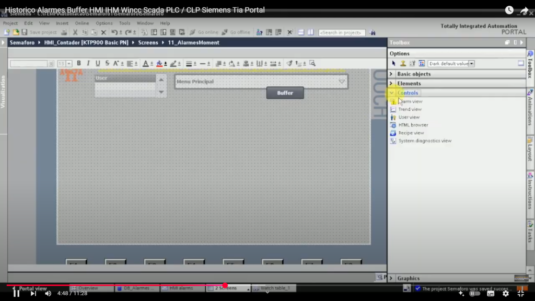Open the Help menu
535x301 pixels.
pyautogui.click(x=165, y=23)
